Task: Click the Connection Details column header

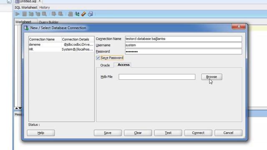Action: coord(78,39)
